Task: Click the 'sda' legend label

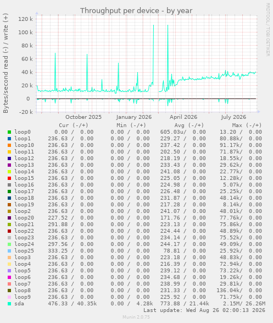Action: pos(19,304)
